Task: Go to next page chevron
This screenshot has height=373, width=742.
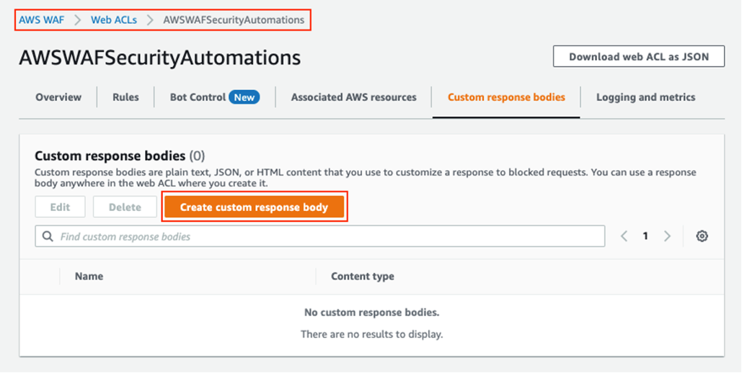Action: coord(667,236)
